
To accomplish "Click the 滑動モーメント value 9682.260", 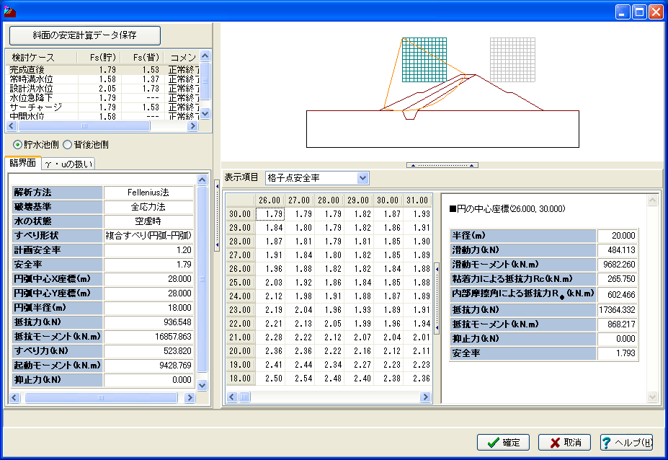I will click(x=618, y=265).
